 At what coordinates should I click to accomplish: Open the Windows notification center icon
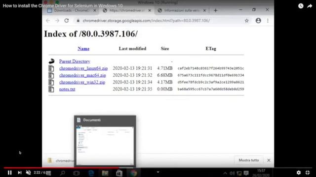pyautogui.click(x=246, y=173)
